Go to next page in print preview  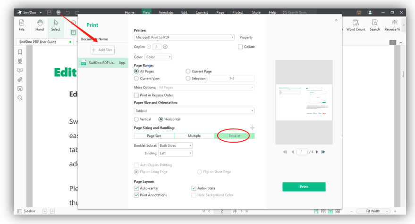pyautogui.click(x=317, y=152)
